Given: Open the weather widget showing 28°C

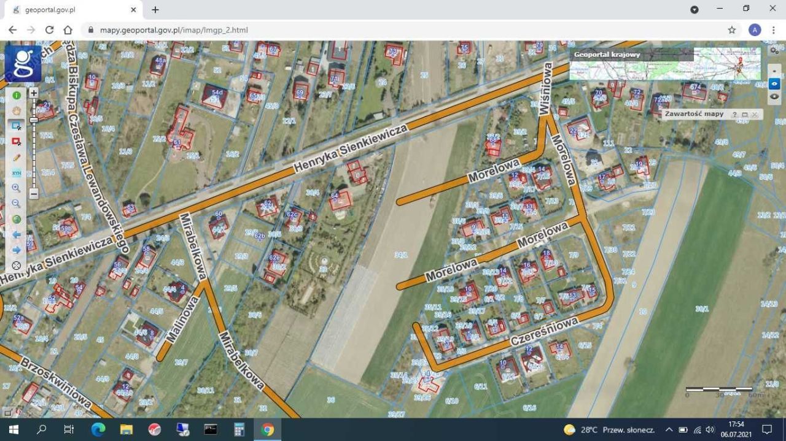Looking at the screenshot, I should point(609,429).
